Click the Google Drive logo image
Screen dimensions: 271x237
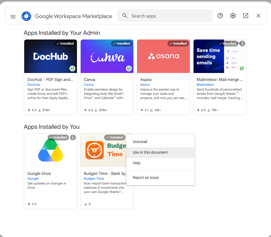[x=51, y=150]
